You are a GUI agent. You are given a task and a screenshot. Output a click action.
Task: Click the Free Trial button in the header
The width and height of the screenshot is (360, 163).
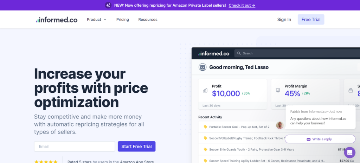pos(311,20)
